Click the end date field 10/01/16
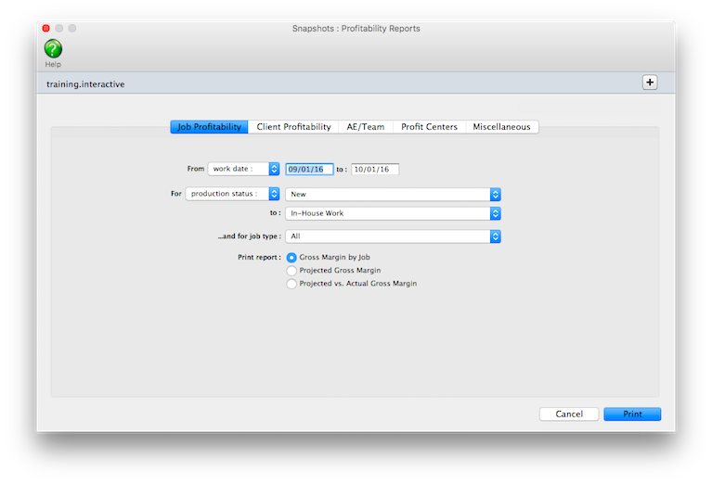The width and height of the screenshot is (712, 484). (374, 170)
